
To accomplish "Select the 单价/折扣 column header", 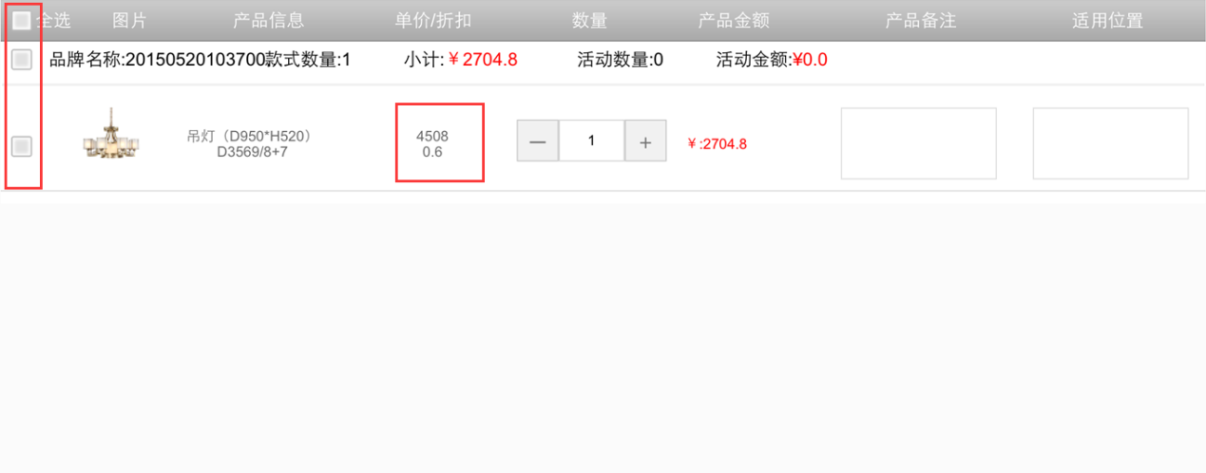I will [x=433, y=21].
